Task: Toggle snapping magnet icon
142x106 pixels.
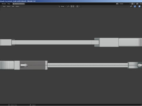Action: click(x=72, y=6)
